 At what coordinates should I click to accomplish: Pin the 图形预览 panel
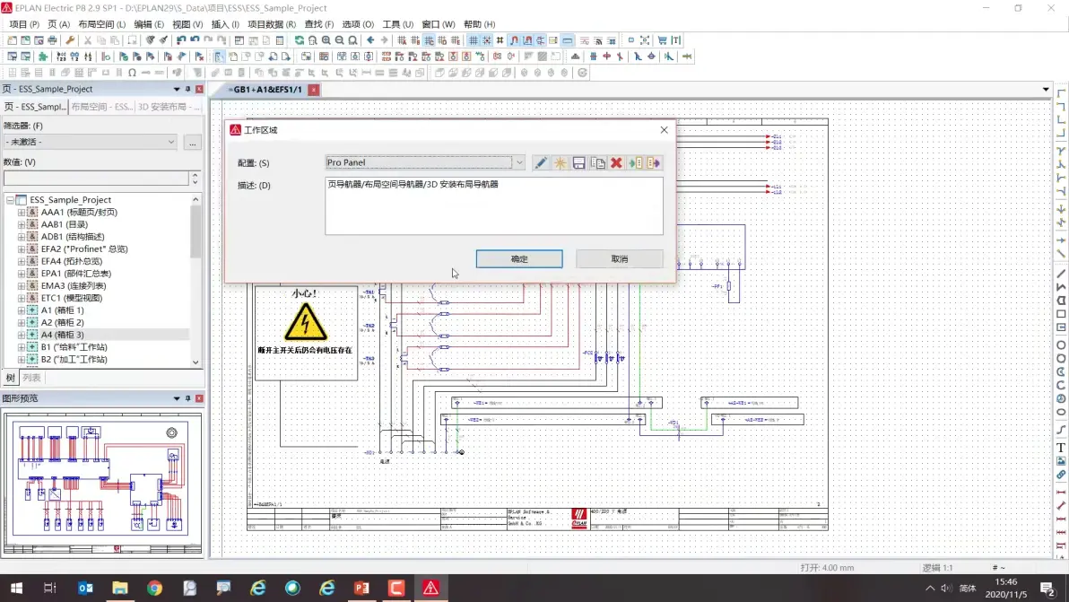click(x=187, y=398)
